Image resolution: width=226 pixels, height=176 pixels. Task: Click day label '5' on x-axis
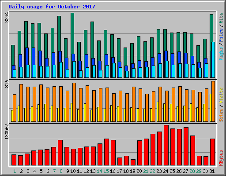41,171
